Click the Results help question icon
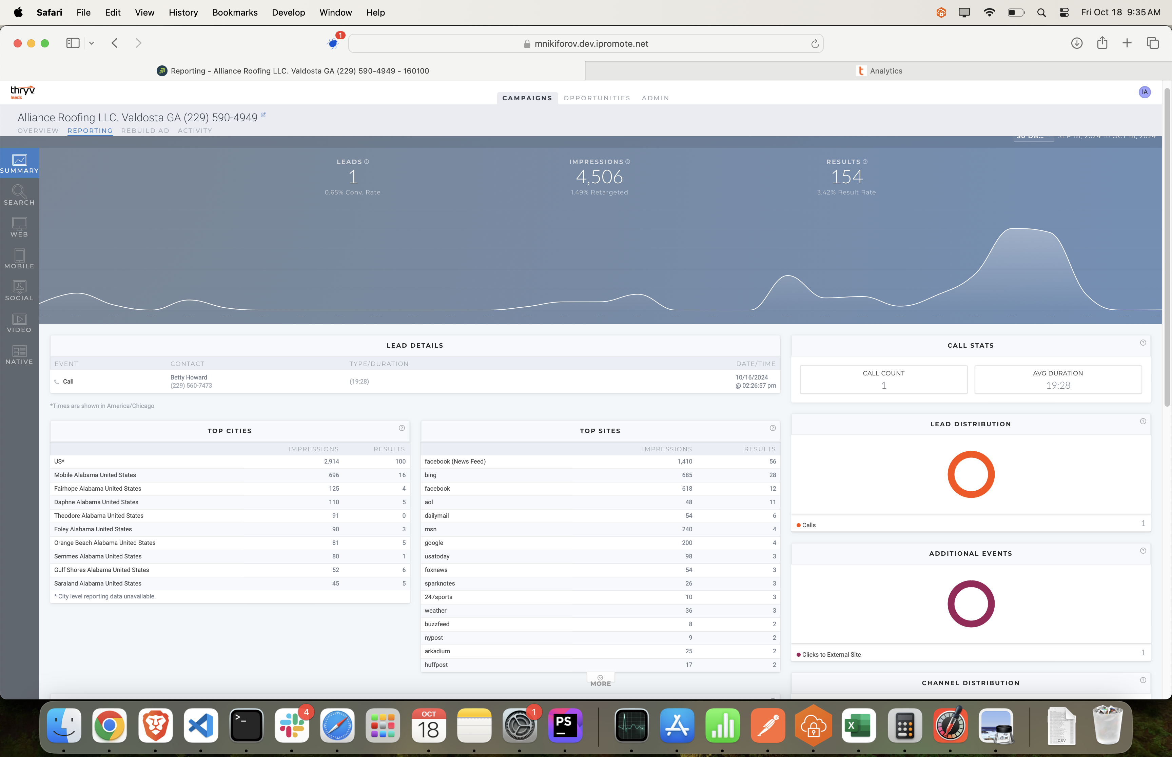The image size is (1172, 757). coord(865,162)
